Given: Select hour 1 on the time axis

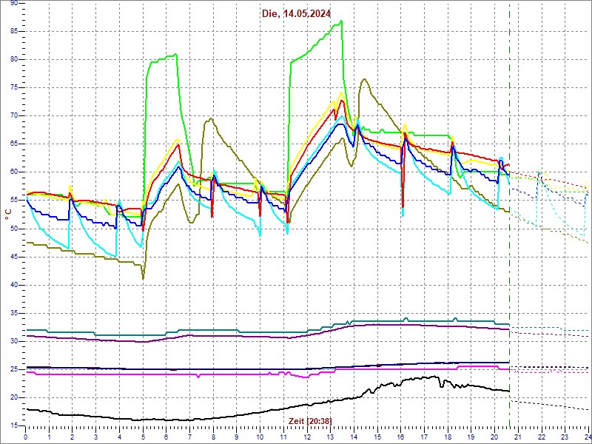Looking at the screenshot, I should (49, 437).
